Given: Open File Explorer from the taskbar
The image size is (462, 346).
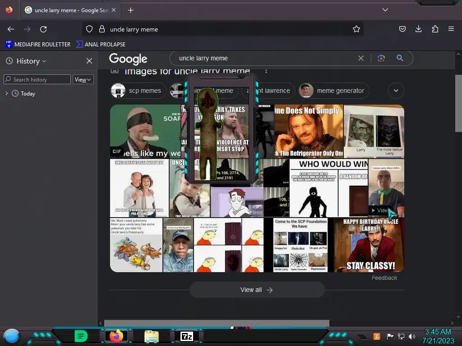Looking at the screenshot, I should pos(152,336).
